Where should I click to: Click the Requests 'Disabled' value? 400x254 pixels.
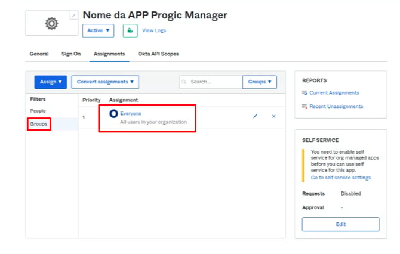coord(351,194)
